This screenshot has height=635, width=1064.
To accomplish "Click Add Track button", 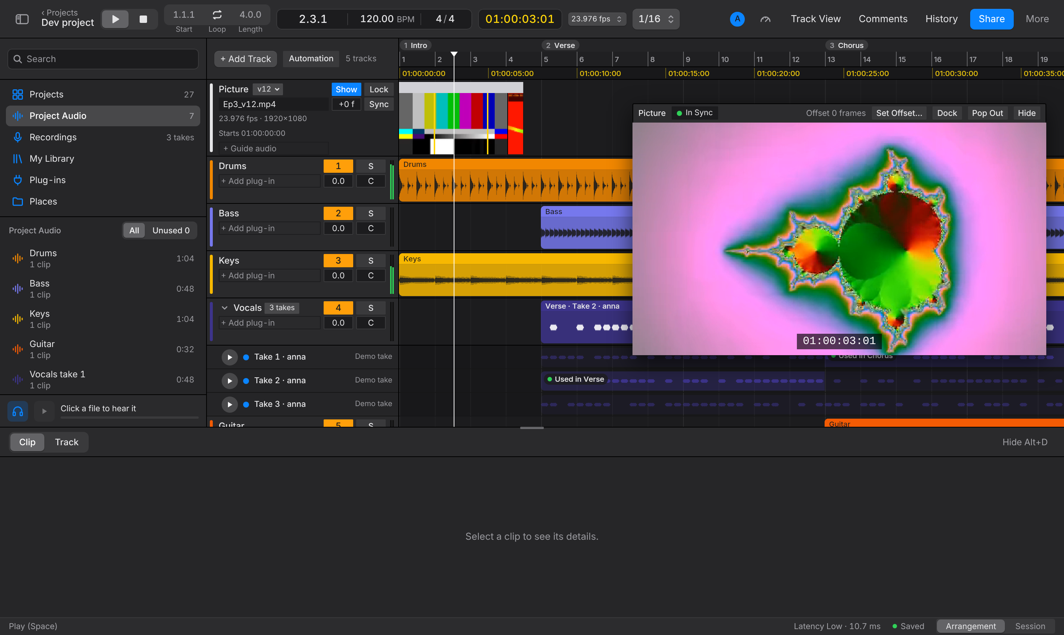I will (245, 59).
